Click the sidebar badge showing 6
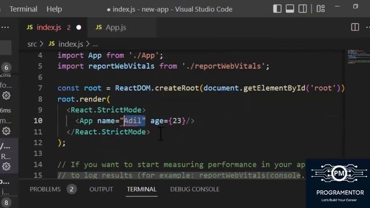The image size is (370, 208). pos(6,68)
